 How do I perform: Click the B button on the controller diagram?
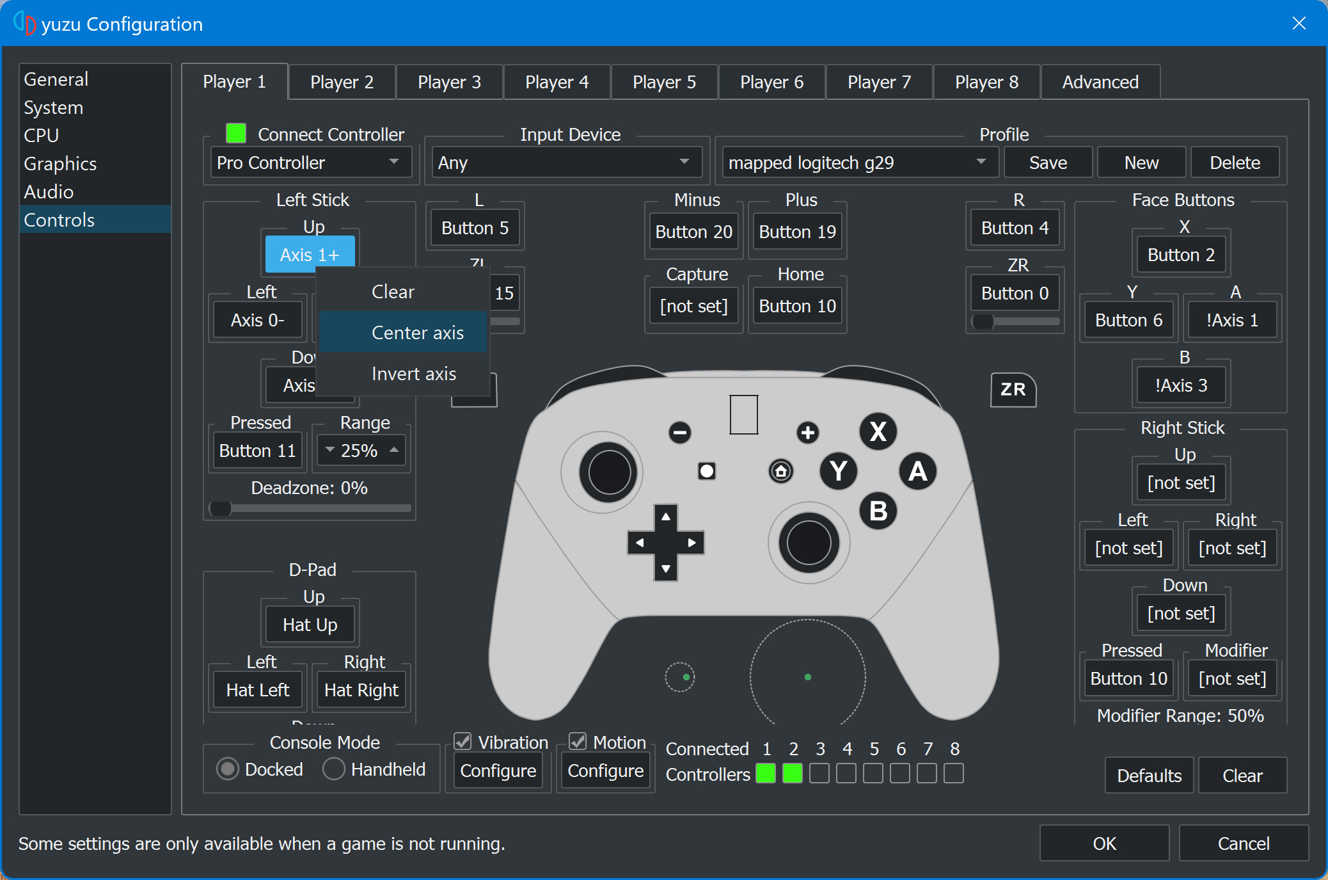878,511
